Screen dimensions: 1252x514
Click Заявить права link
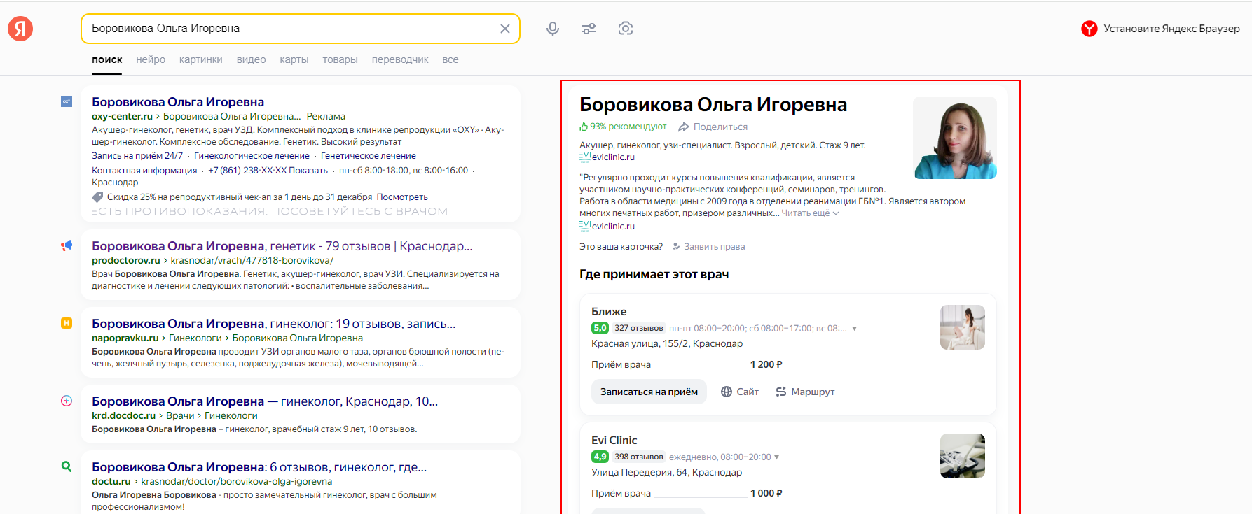coord(715,246)
